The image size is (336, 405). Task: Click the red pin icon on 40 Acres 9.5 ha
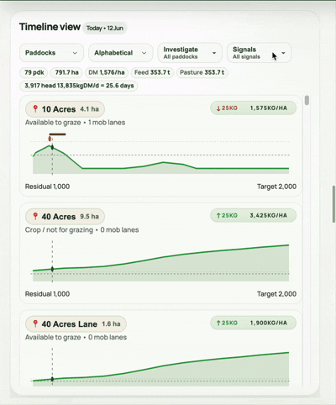point(35,216)
